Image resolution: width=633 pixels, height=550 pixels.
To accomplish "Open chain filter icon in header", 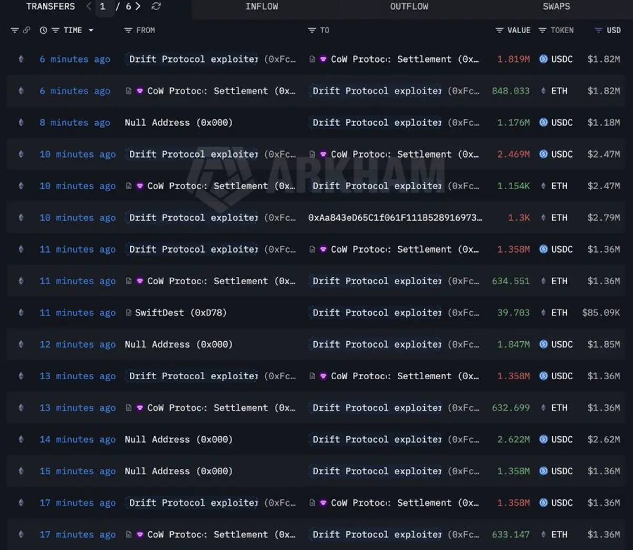I will 15,30.
